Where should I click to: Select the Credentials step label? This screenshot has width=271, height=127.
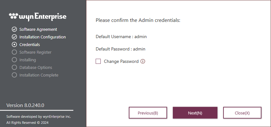30,44
